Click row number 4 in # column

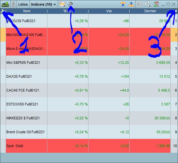click(x=176, y=62)
